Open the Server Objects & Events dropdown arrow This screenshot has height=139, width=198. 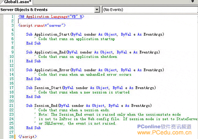97,10
